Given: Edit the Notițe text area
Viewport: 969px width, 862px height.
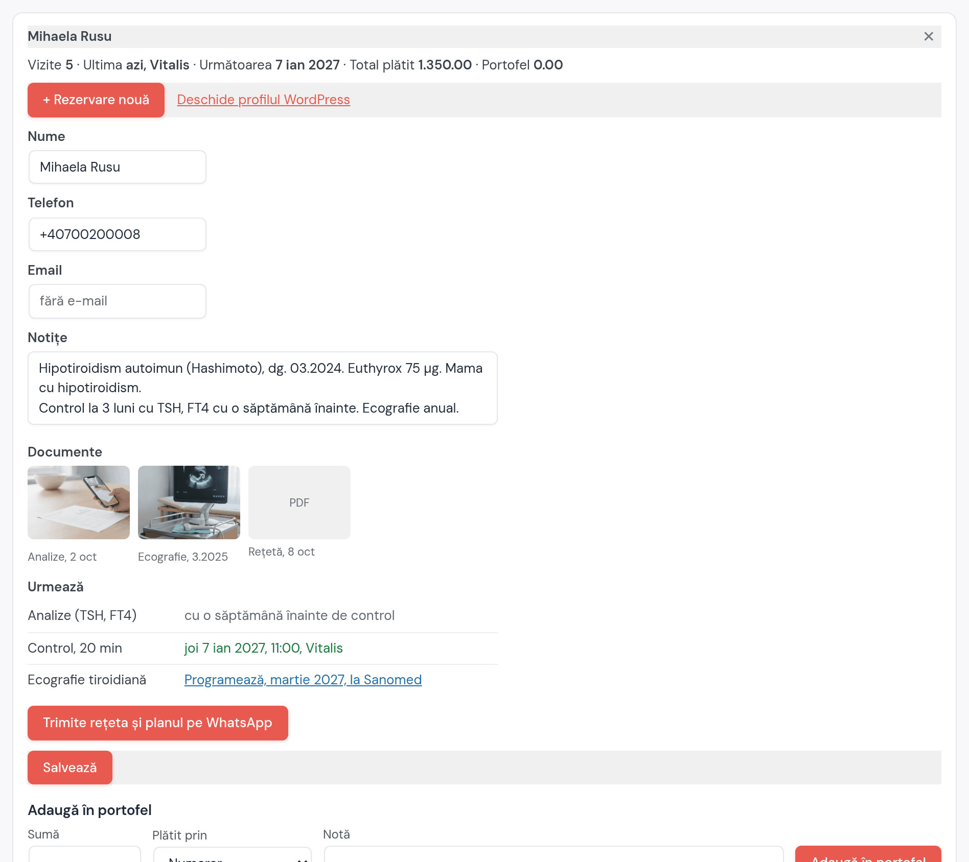Looking at the screenshot, I should coord(263,388).
